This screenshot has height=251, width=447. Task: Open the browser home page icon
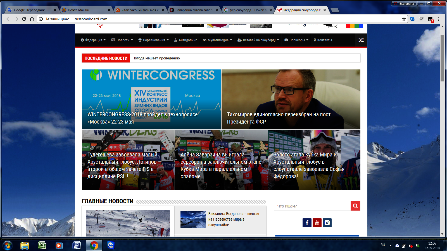coord(32,19)
